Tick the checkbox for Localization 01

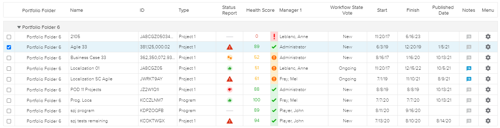click(x=9, y=68)
